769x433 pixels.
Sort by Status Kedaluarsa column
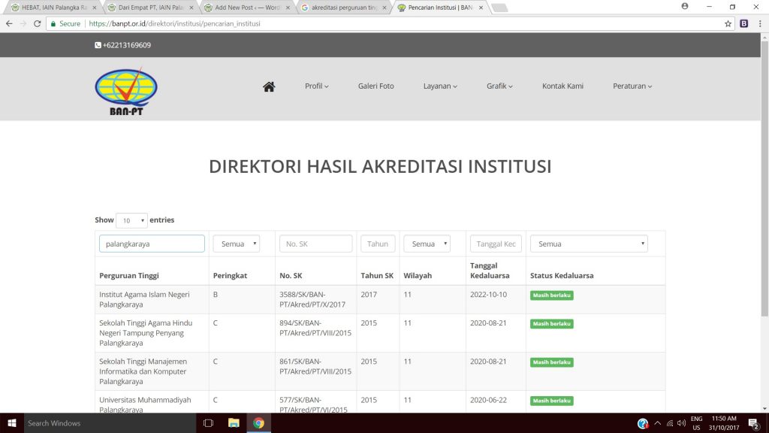tap(562, 275)
